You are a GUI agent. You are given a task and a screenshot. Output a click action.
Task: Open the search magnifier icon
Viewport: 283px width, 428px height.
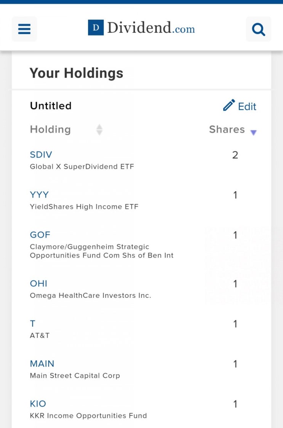pyautogui.click(x=258, y=29)
